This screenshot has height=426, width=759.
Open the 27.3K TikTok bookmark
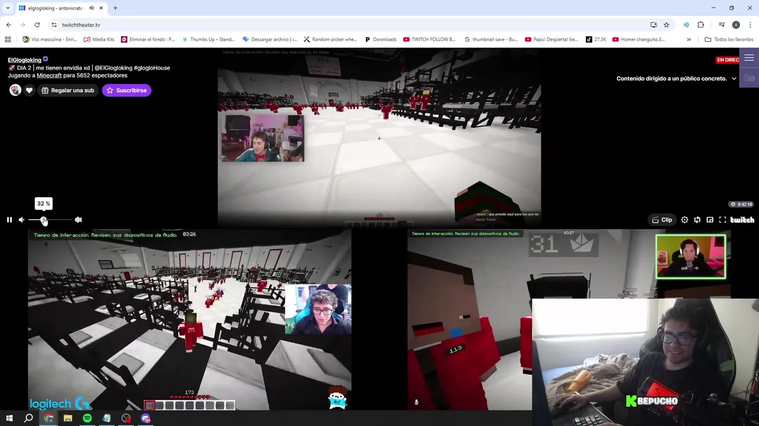(596, 40)
